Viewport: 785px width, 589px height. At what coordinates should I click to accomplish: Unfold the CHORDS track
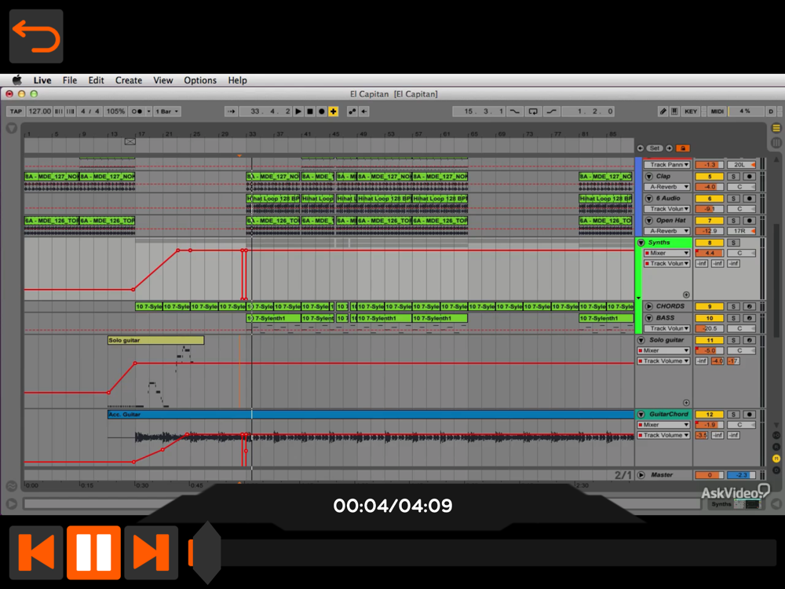649,306
